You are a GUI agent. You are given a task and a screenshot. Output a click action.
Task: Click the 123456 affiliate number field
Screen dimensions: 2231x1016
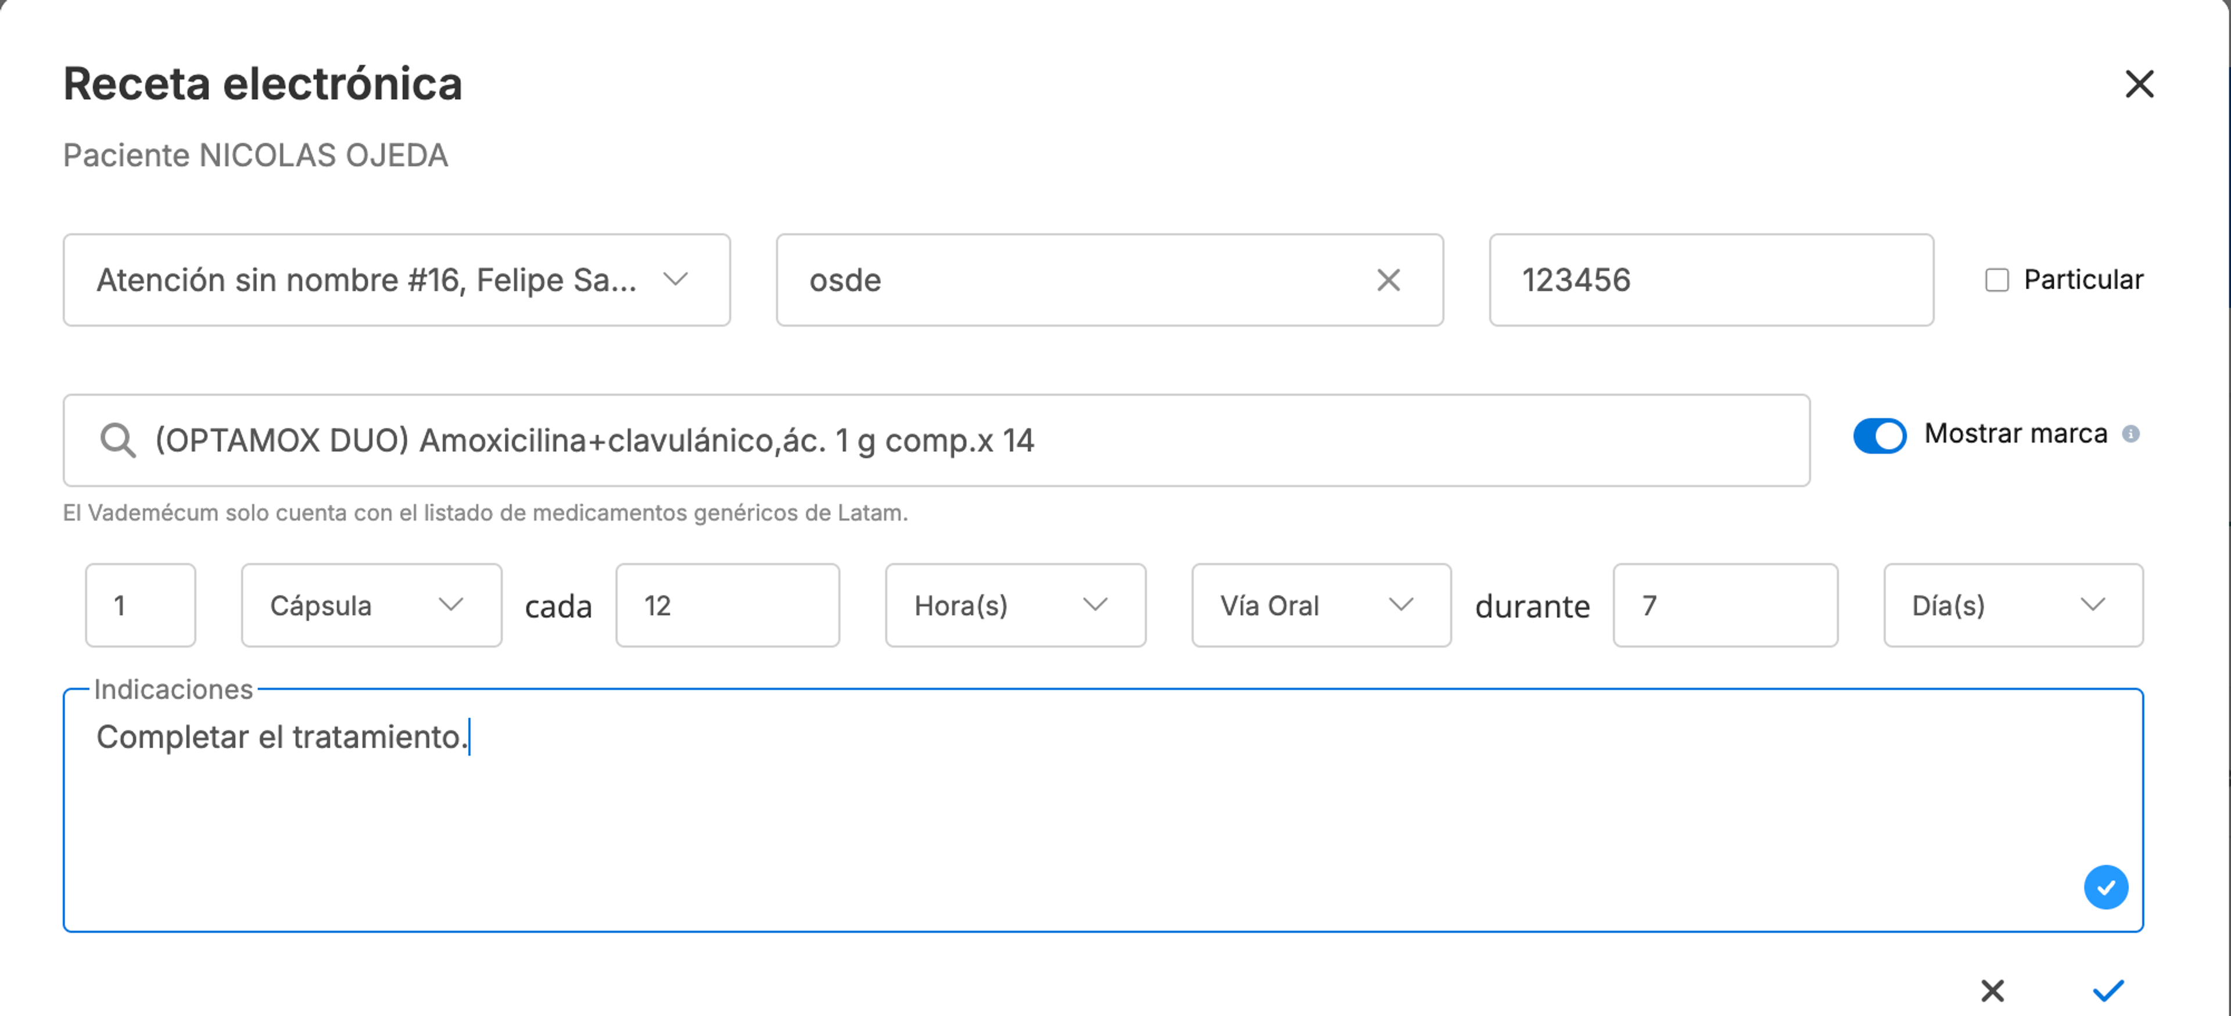coord(1710,280)
